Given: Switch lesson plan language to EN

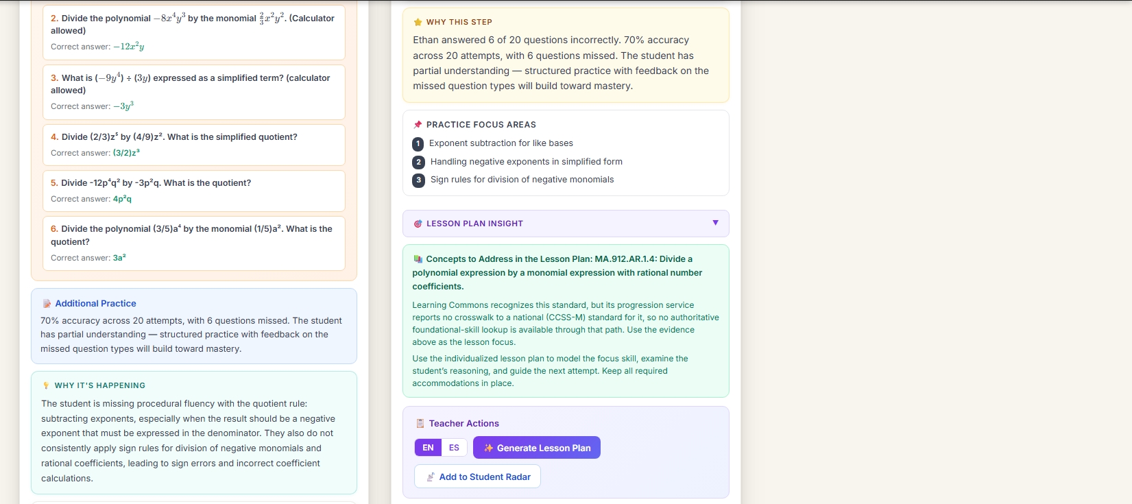Looking at the screenshot, I should (428, 448).
